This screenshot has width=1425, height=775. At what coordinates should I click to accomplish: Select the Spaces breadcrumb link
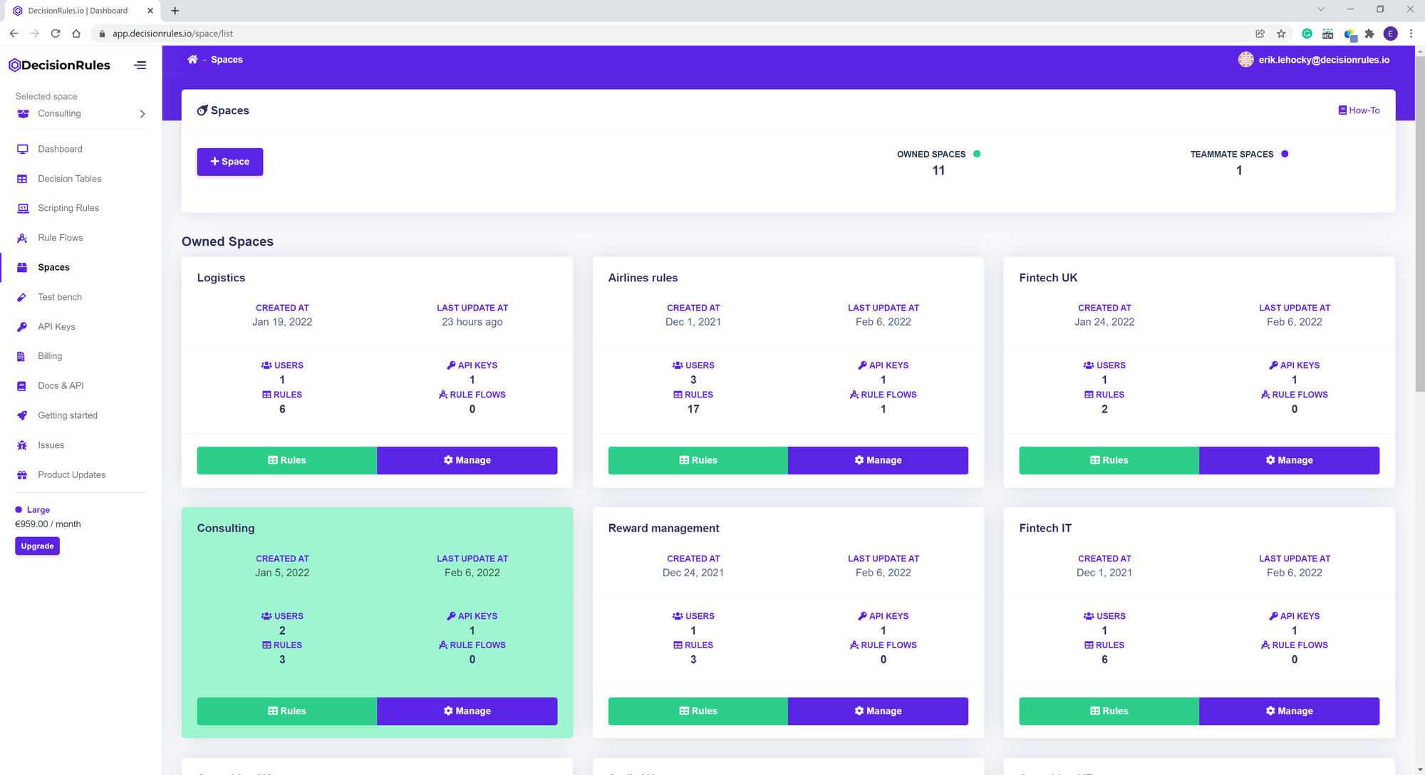click(x=226, y=59)
